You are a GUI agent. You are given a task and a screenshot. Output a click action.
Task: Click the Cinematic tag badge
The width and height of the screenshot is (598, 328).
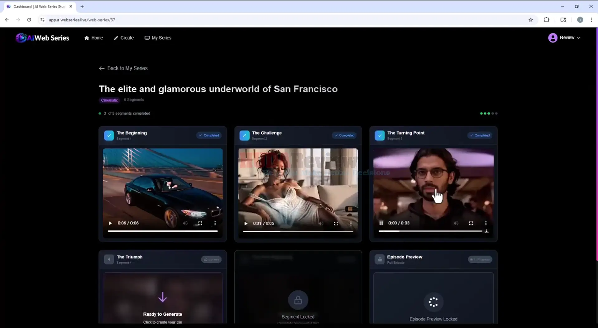click(x=109, y=100)
